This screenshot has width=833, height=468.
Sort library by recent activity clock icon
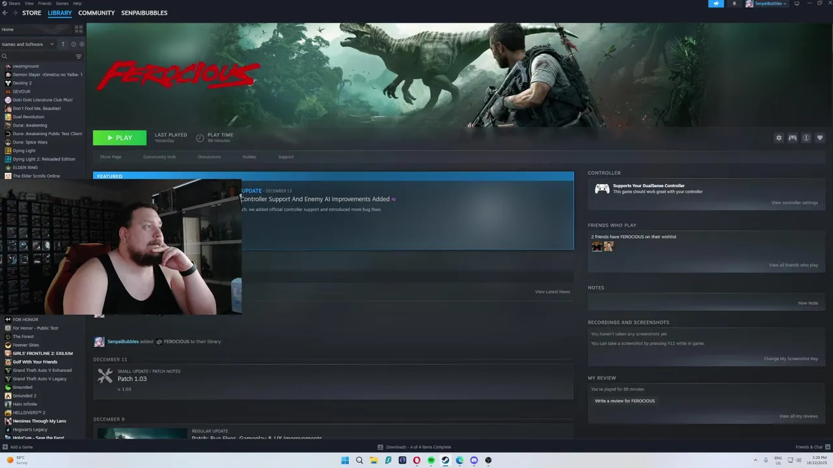pyautogui.click(x=73, y=44)
